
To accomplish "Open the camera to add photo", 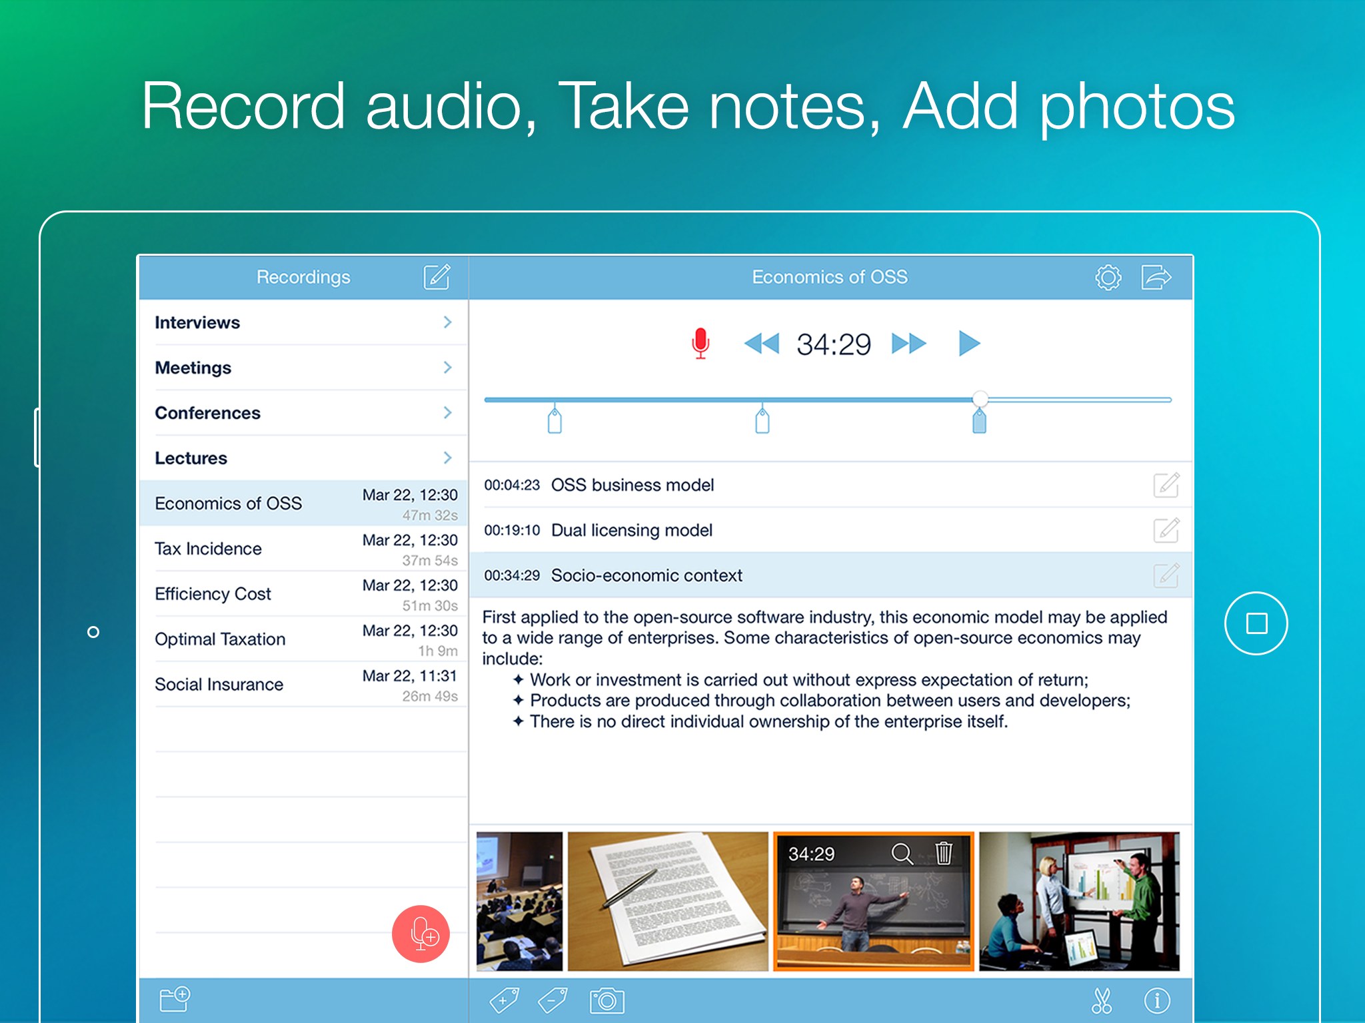I will pyautogui.click(x=607, y=1000).
